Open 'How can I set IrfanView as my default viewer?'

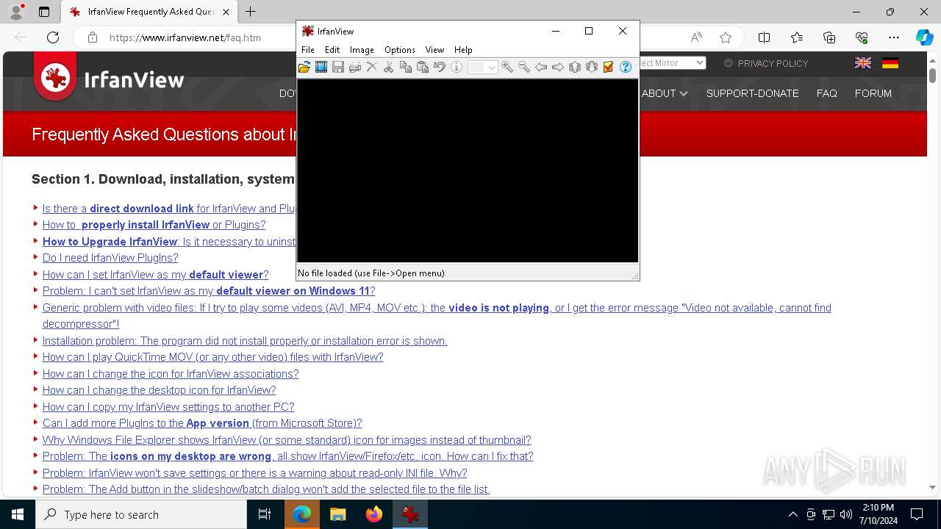(155, 275)
